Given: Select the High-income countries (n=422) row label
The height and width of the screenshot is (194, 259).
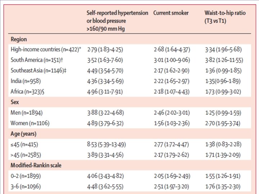Looking at the screenshot, I should [46, 50].
